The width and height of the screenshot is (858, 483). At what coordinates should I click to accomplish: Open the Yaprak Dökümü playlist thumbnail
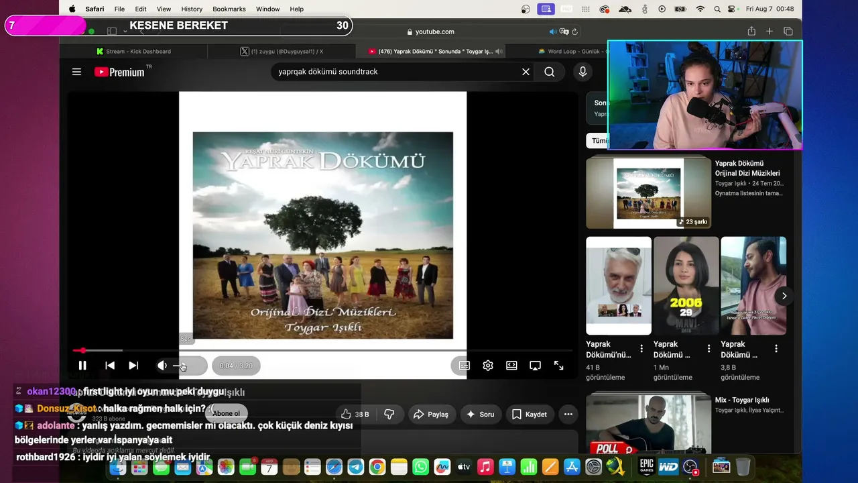pos(648,193)
